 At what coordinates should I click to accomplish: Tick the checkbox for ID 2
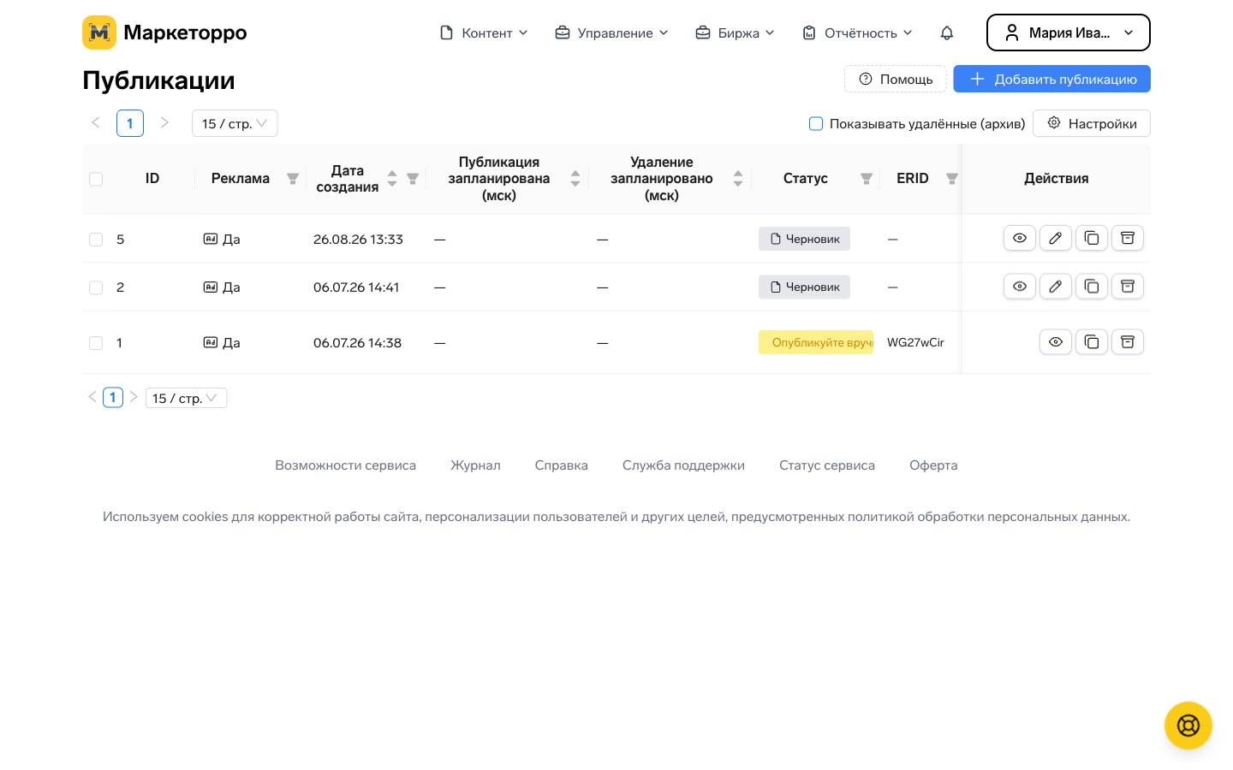(96, 287)
